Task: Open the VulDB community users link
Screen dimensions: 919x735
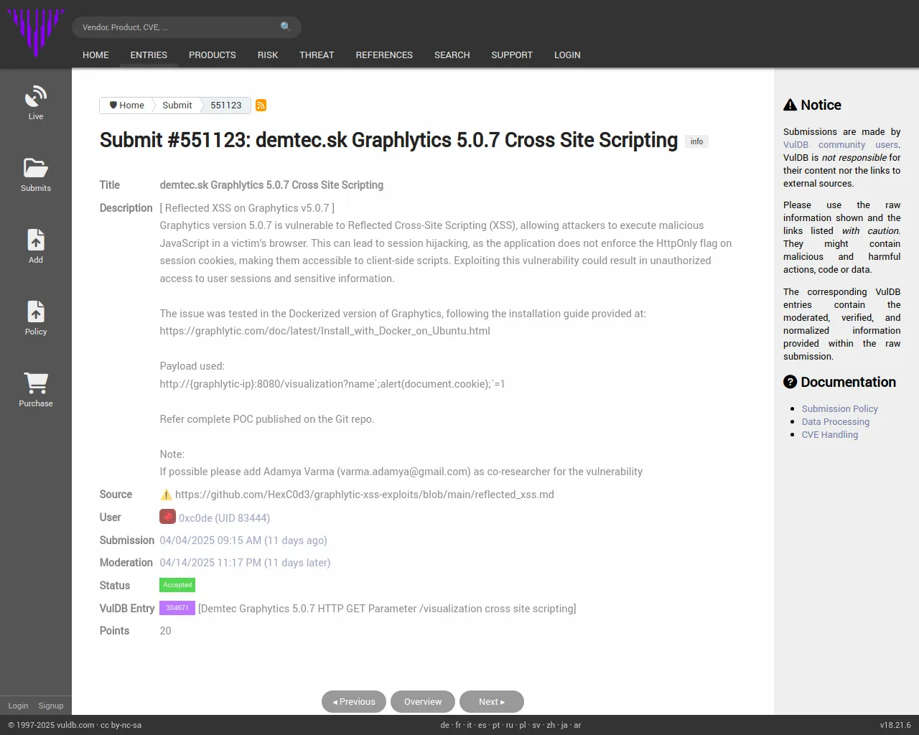Action: tap(841, 145)
